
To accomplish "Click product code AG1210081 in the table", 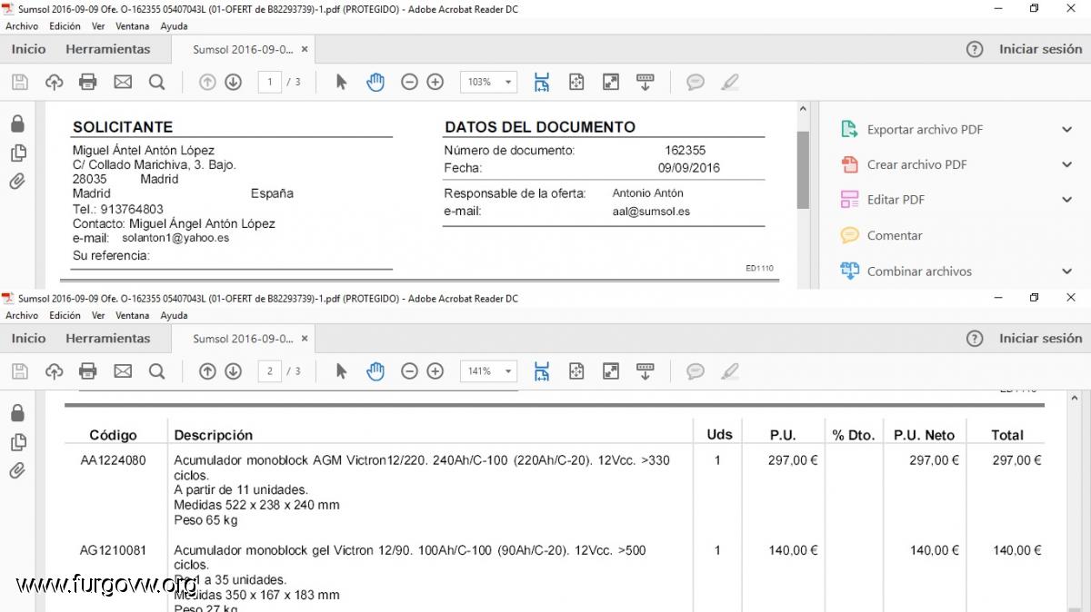I will tap(113, 550).
